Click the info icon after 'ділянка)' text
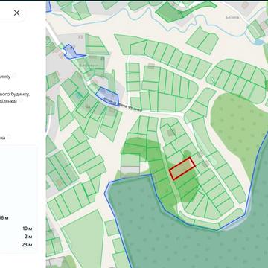Viewport: 268px width, 268px height. (x=22, y=100)
